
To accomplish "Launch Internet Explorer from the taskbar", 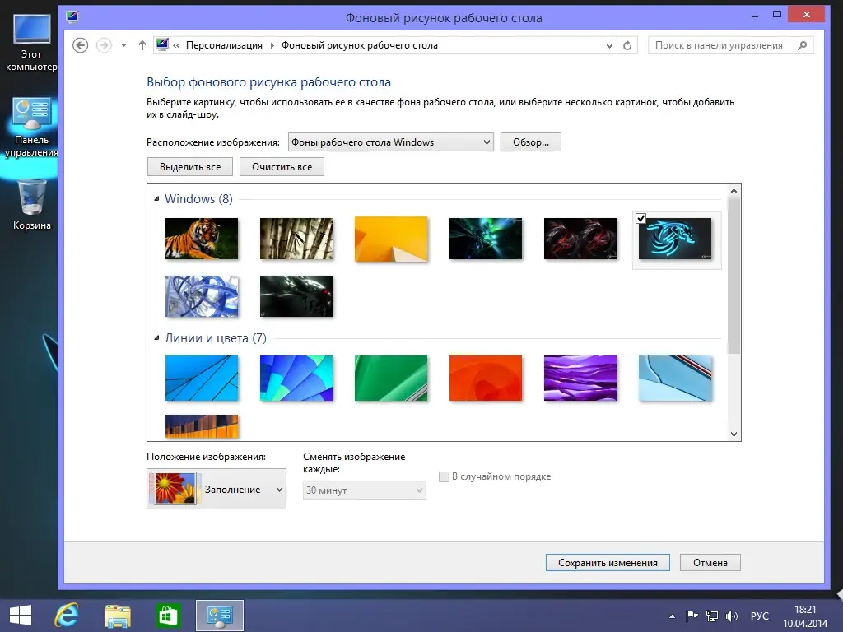I will 67,615.
